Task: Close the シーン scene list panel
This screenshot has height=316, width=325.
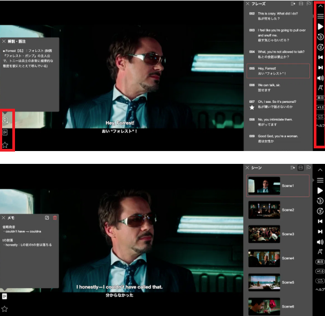Action: pos(247,168)
